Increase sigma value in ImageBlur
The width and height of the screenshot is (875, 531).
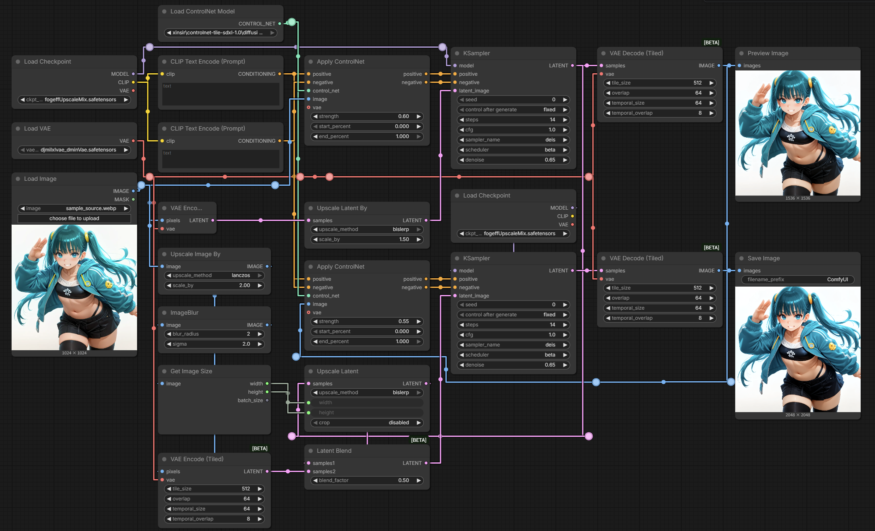[x=260, y=344]
